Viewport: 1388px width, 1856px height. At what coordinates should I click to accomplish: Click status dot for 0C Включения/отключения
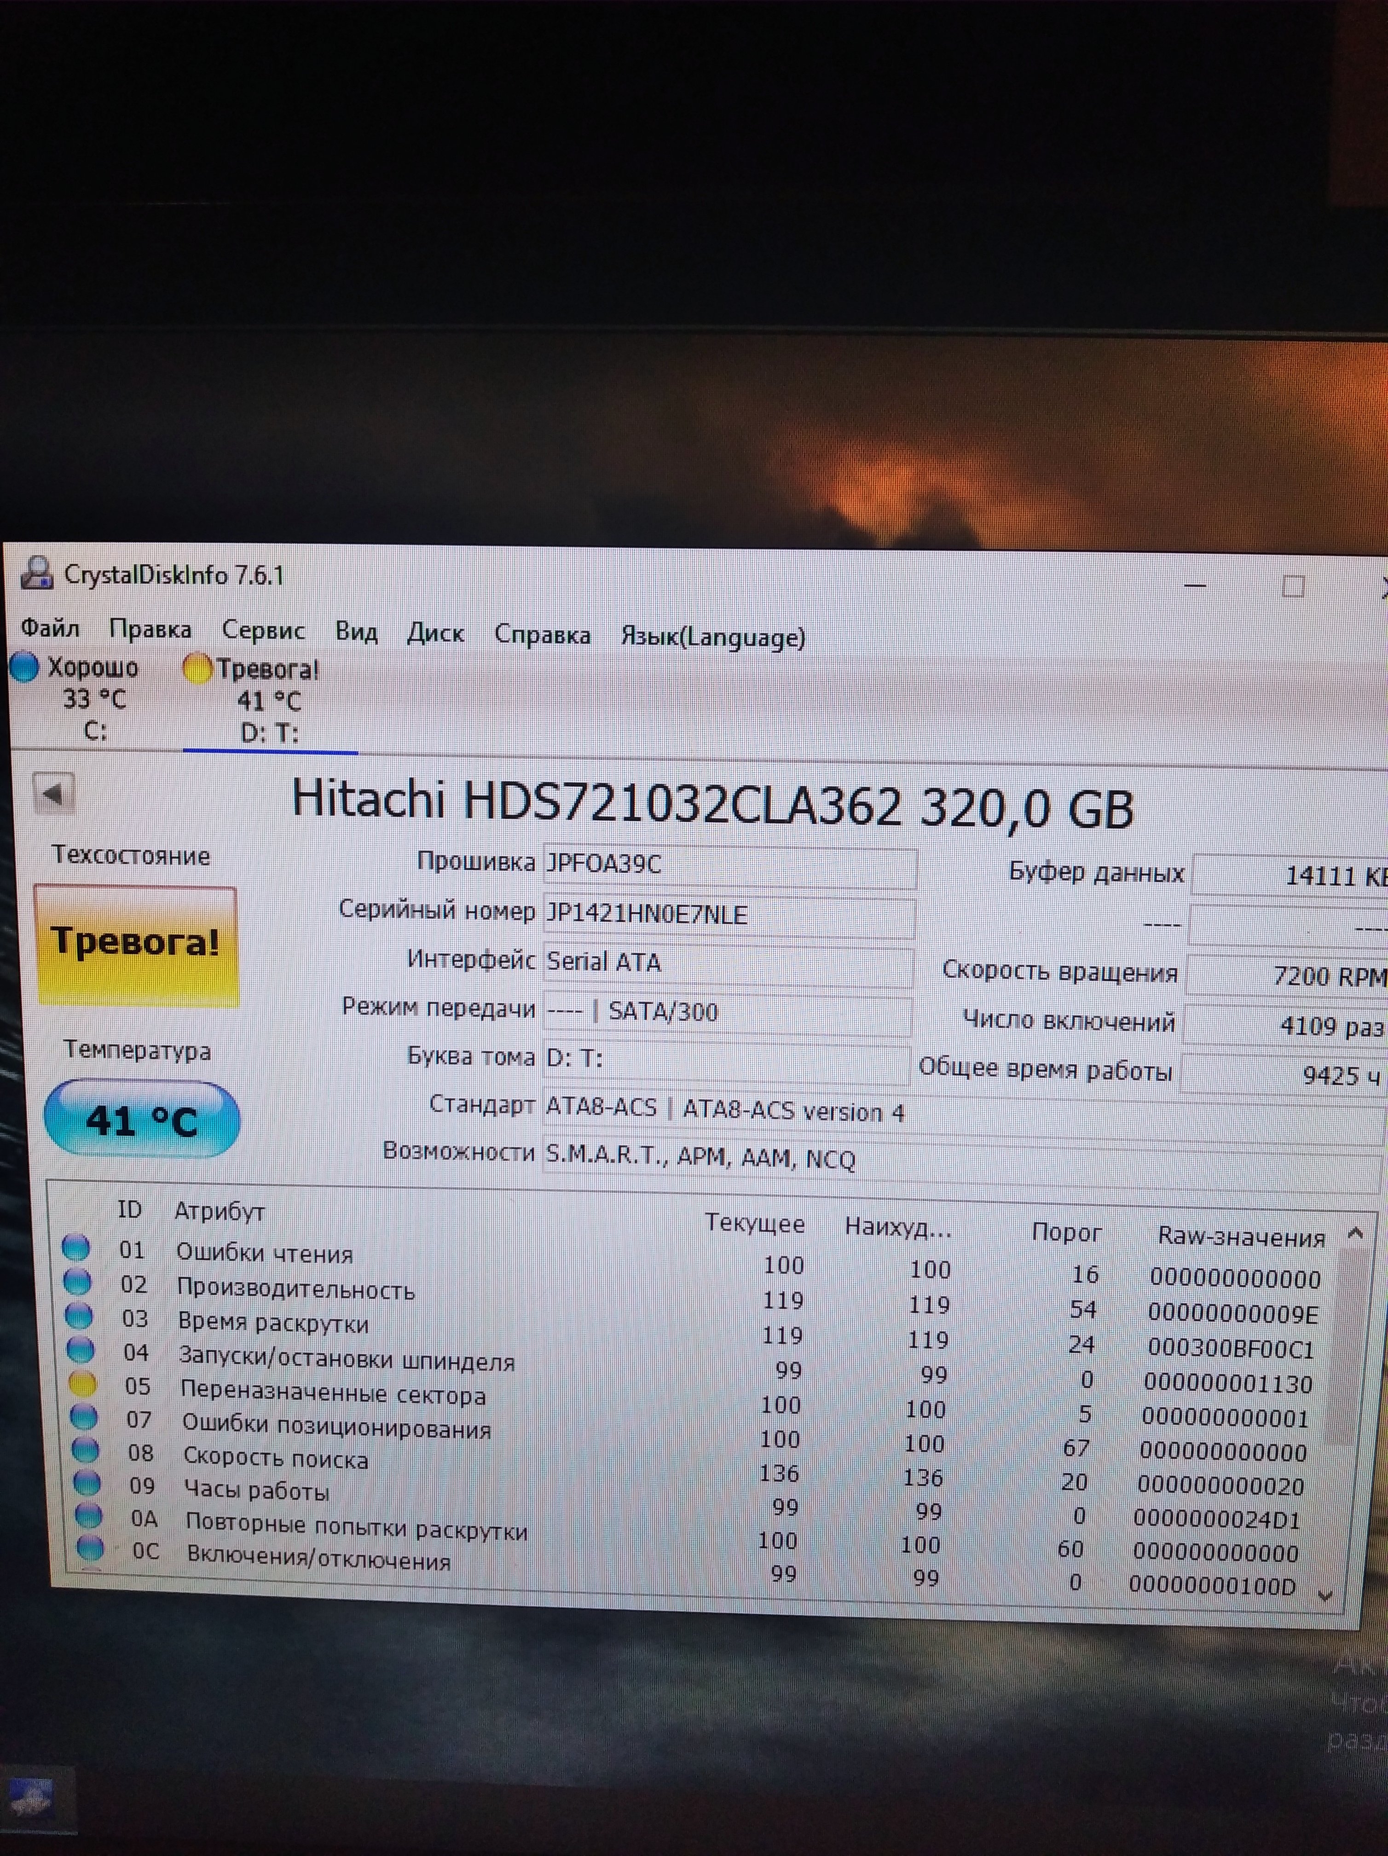point(91,1548)
